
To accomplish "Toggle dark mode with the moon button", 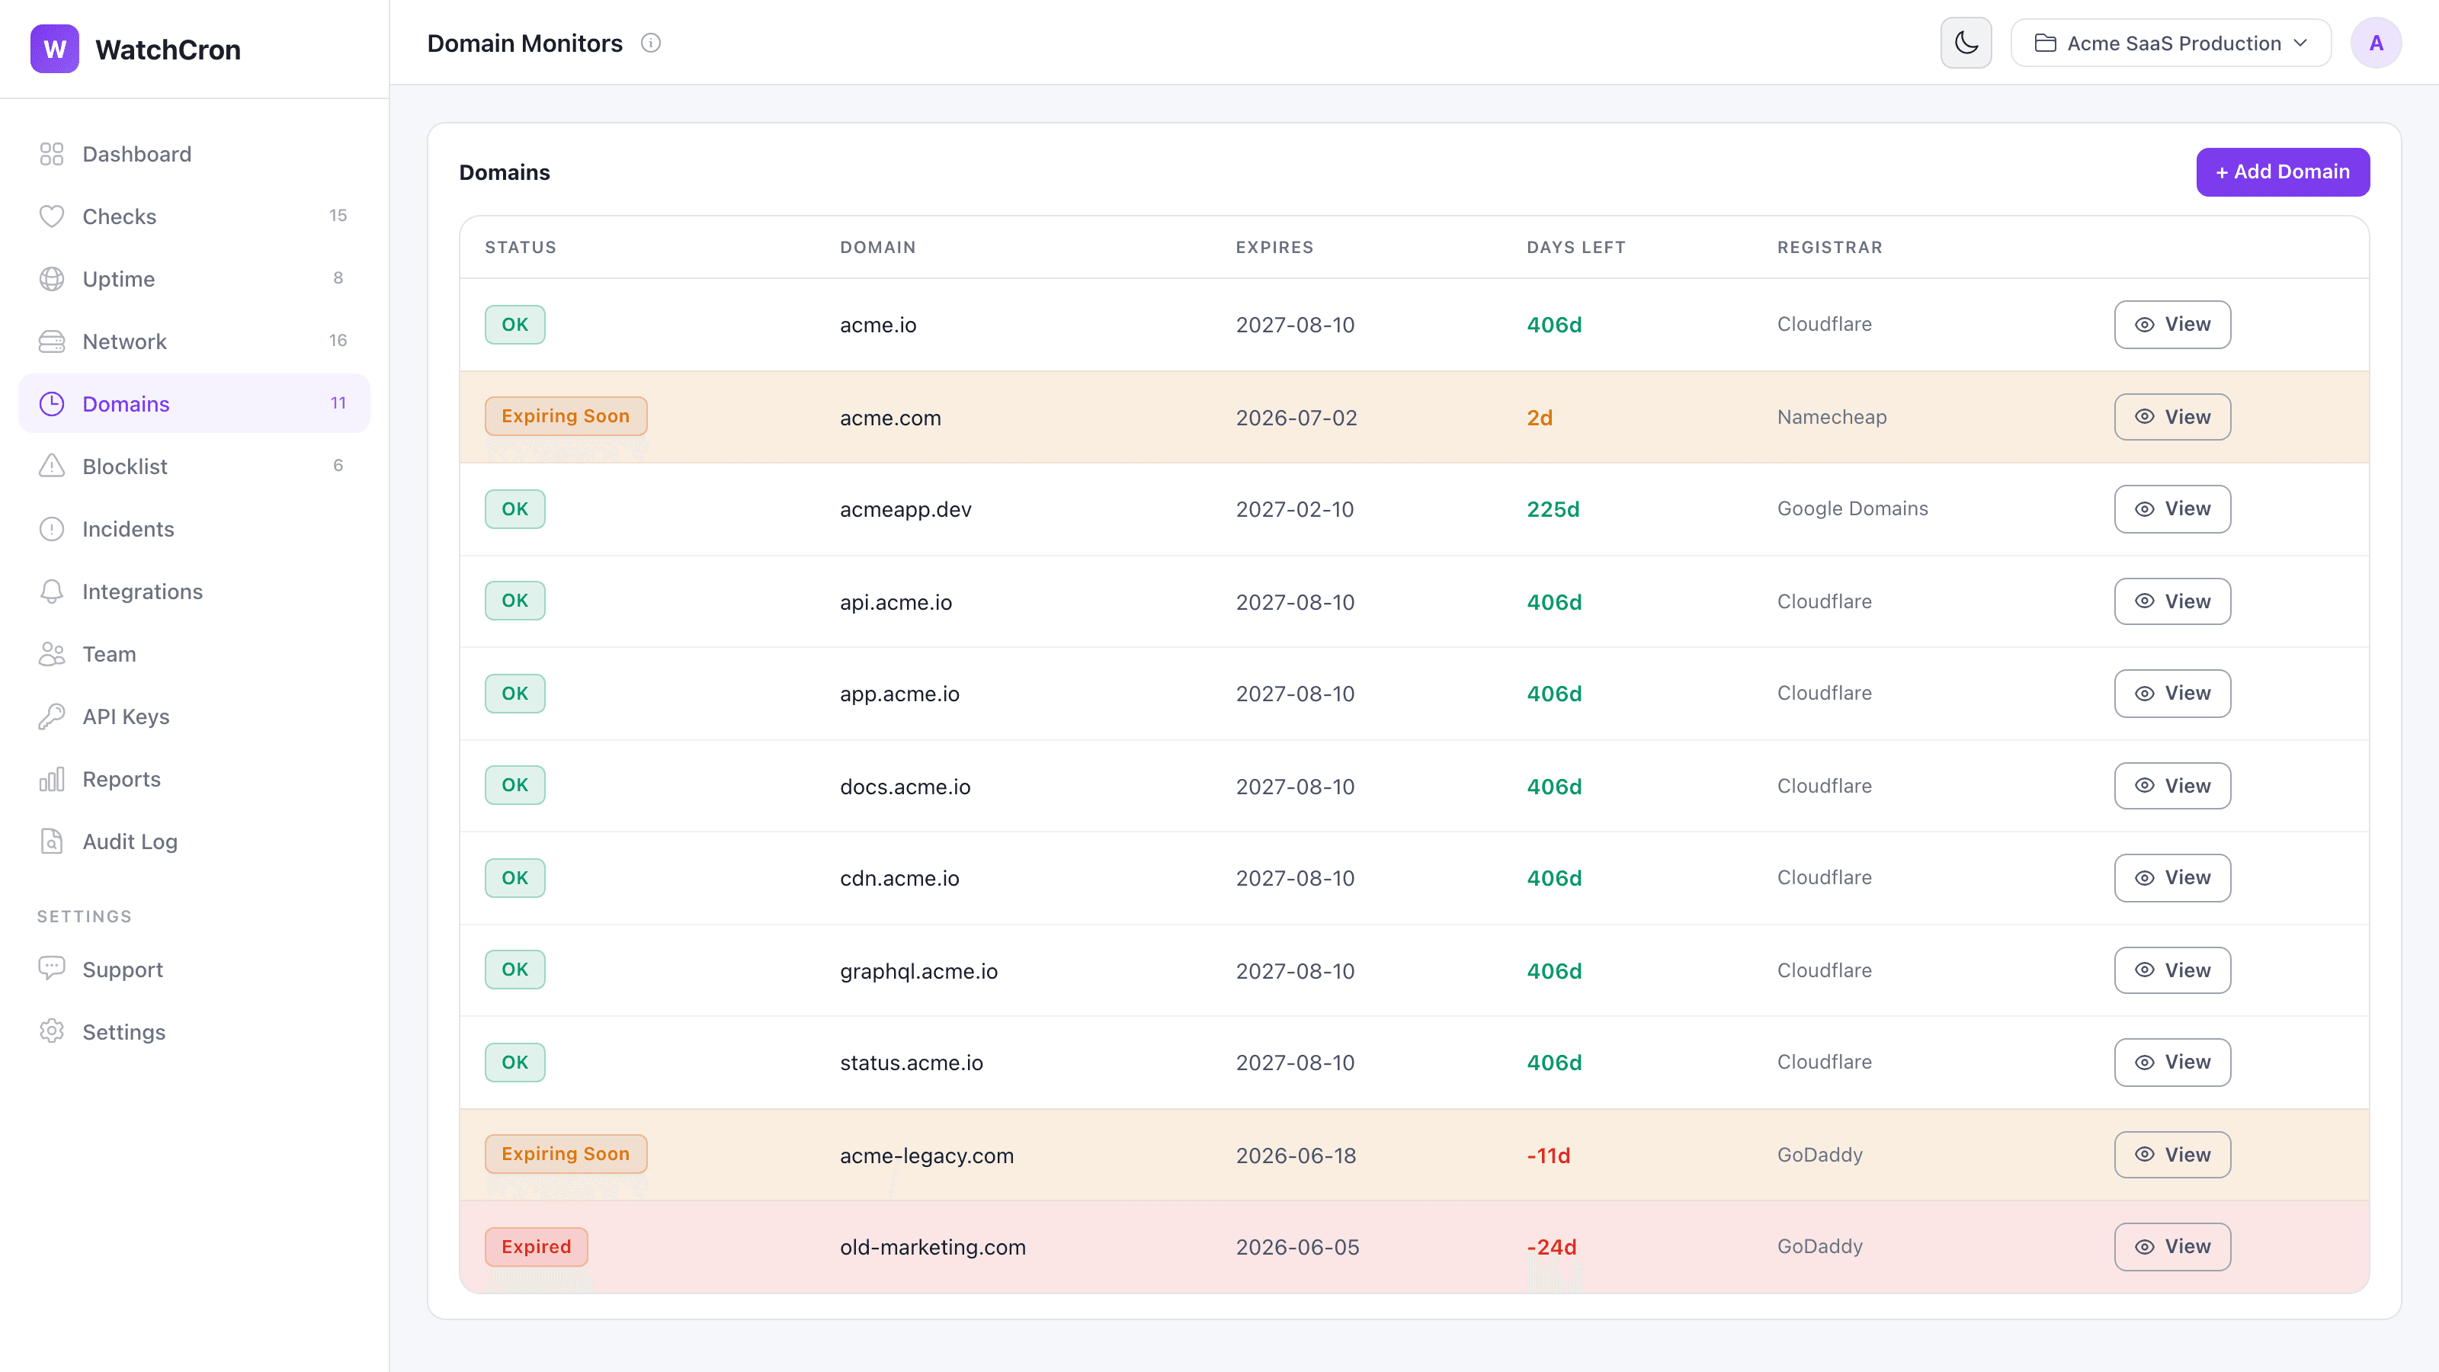I will pyautogui.click(x=1966, y=43).
